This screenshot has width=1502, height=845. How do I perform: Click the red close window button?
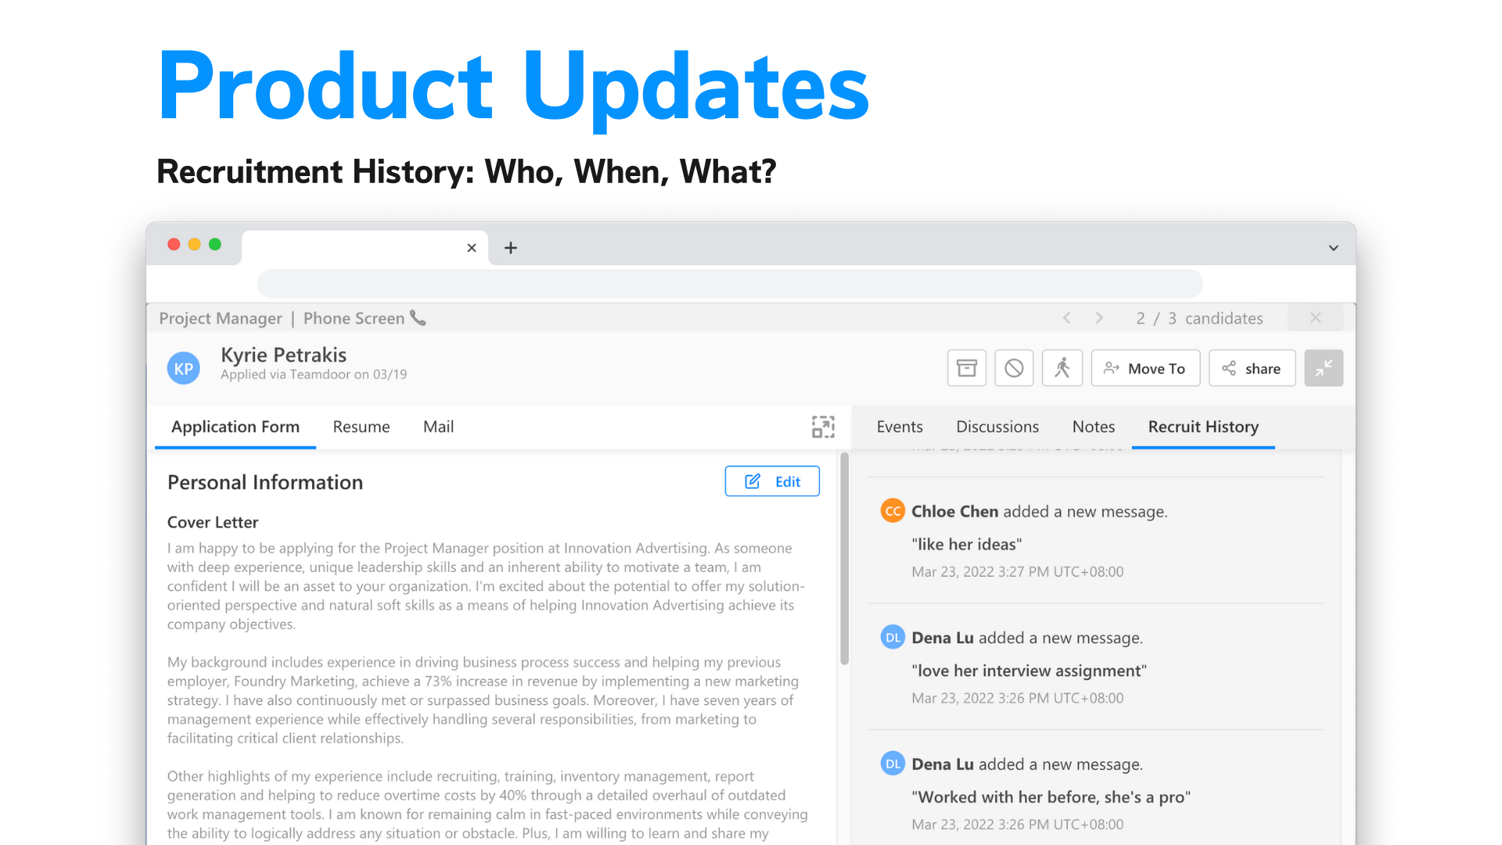pos(174,244)
